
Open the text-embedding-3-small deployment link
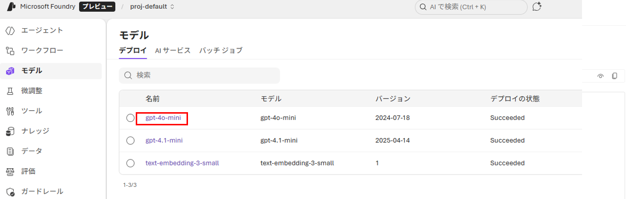182,163
